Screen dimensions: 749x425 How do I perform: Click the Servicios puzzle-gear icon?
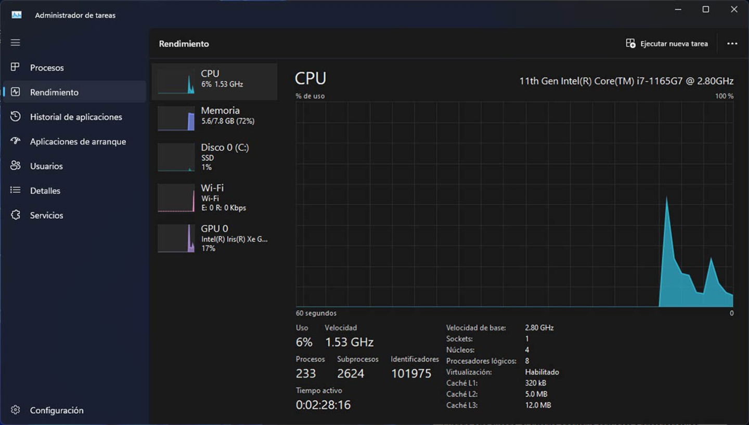(x=16, y=215)
